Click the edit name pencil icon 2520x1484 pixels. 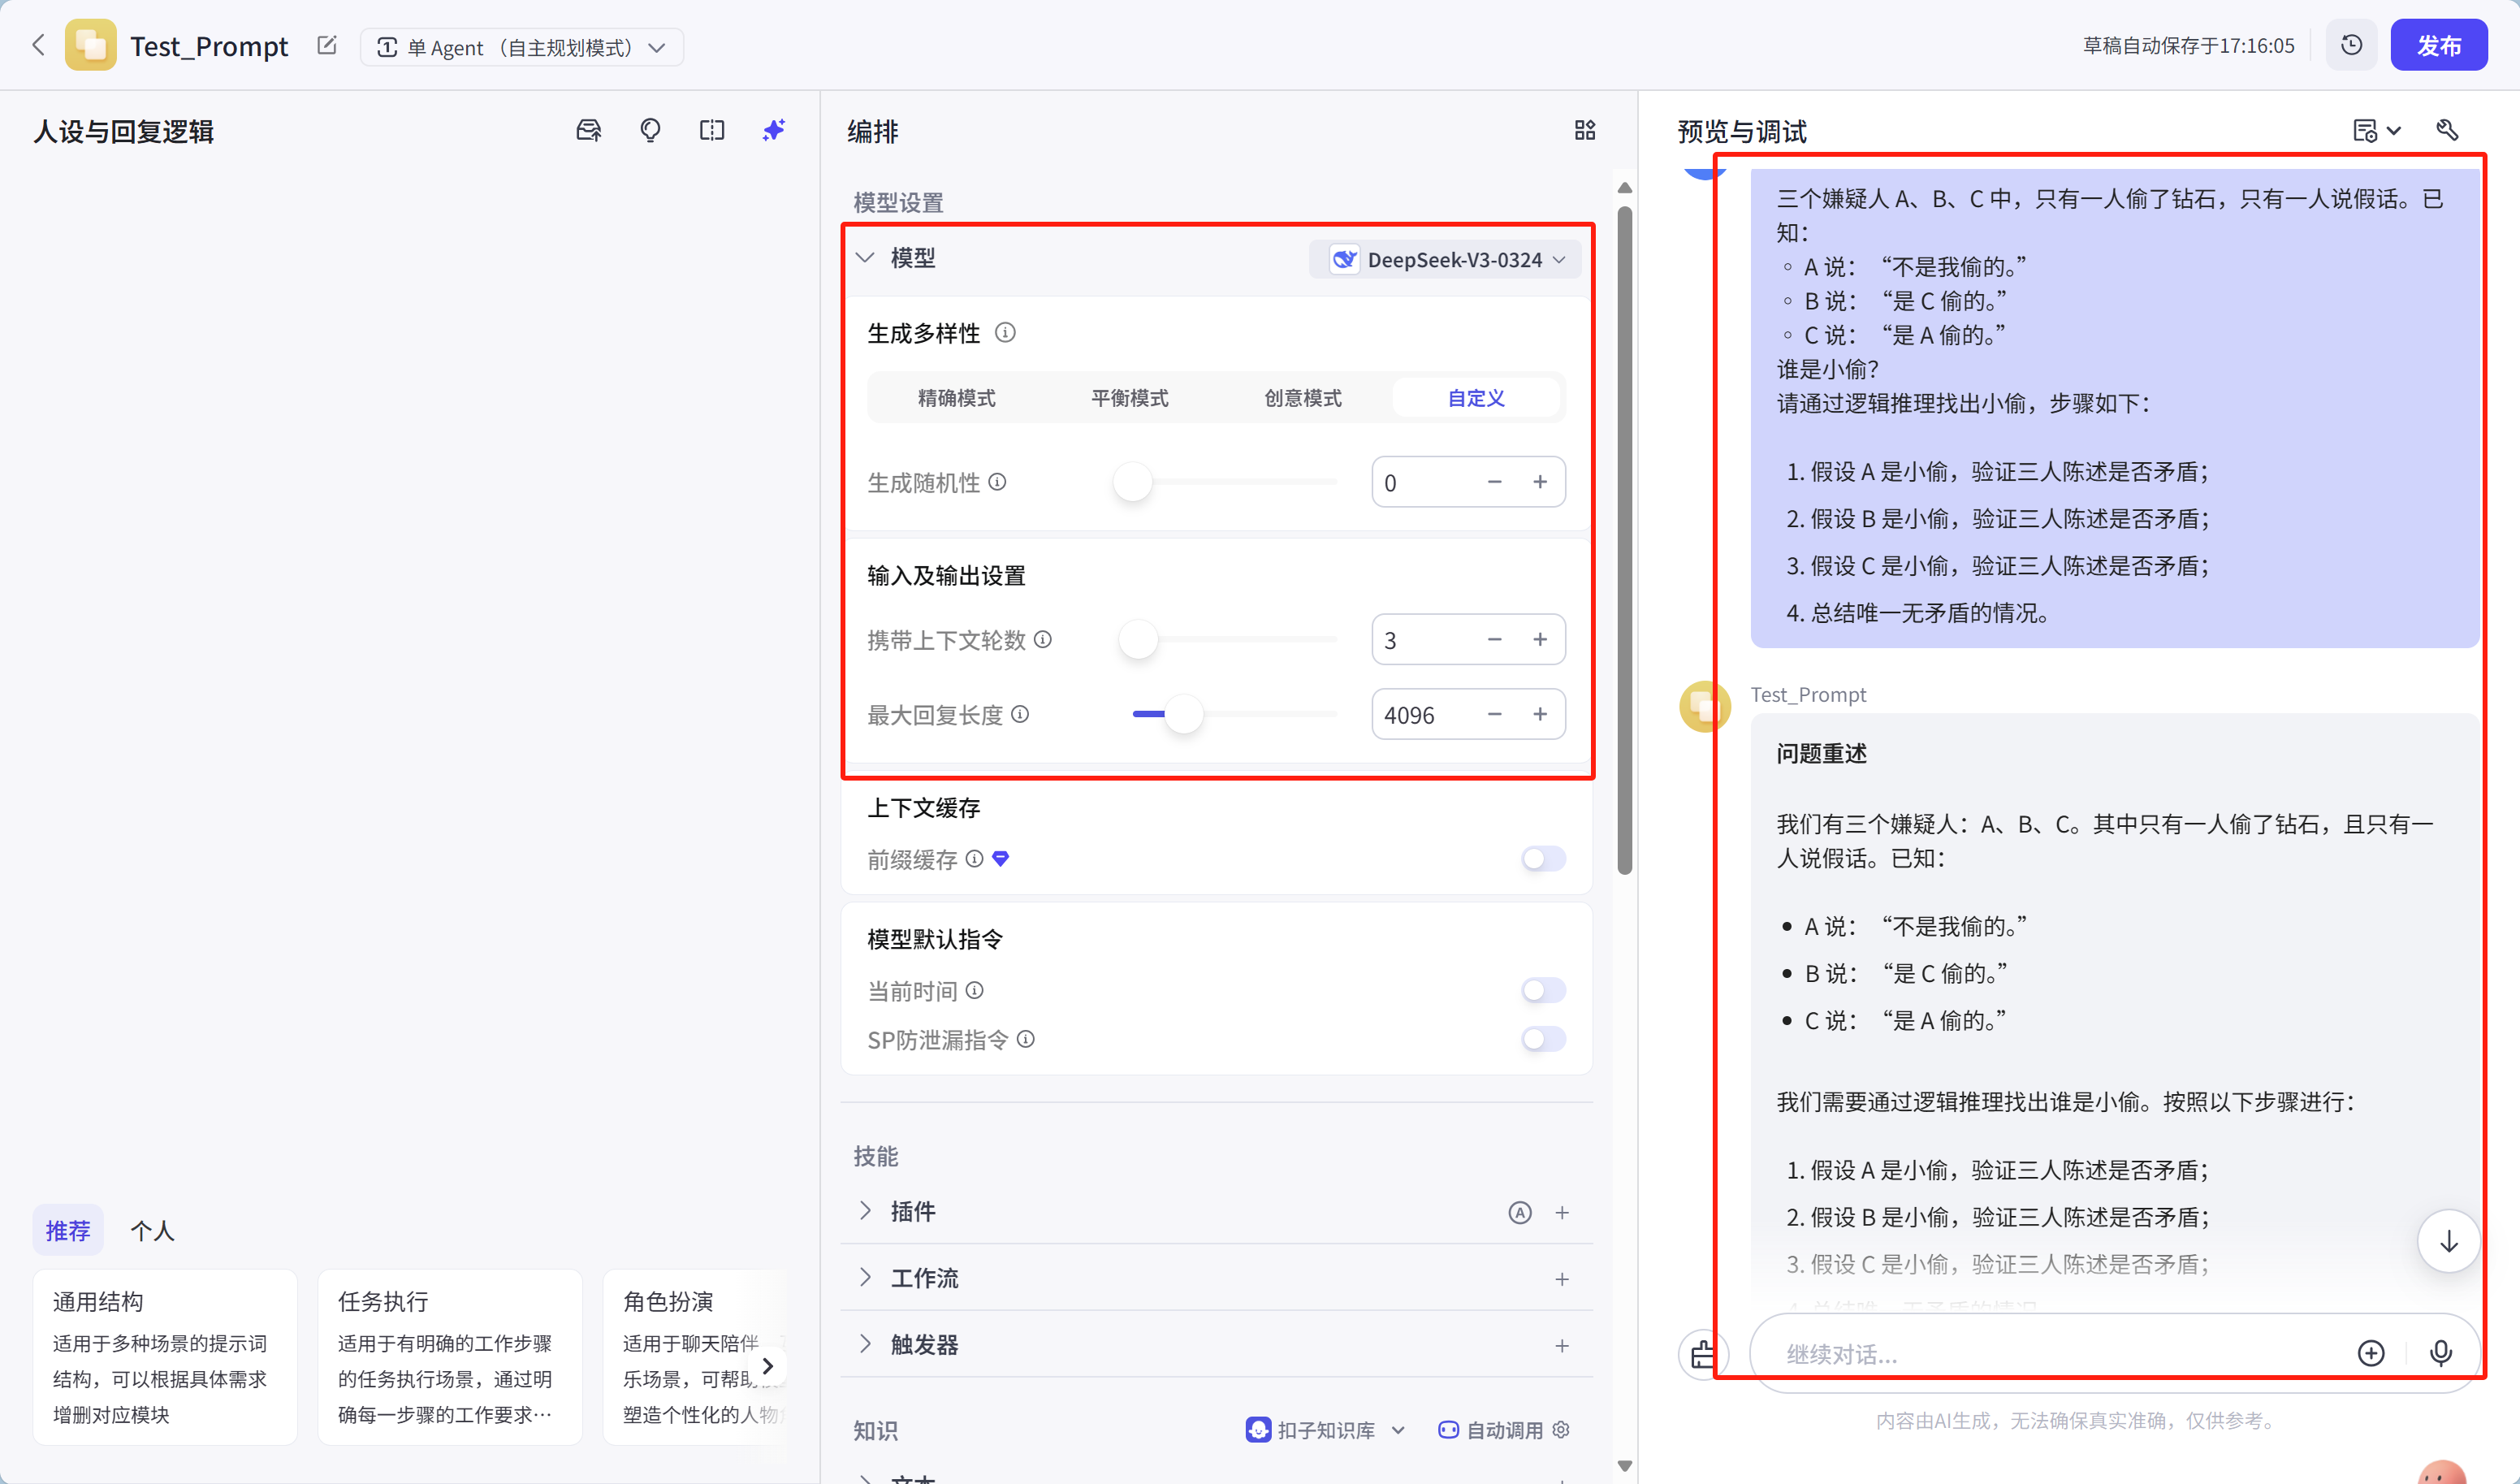click(x=327, y=46)
